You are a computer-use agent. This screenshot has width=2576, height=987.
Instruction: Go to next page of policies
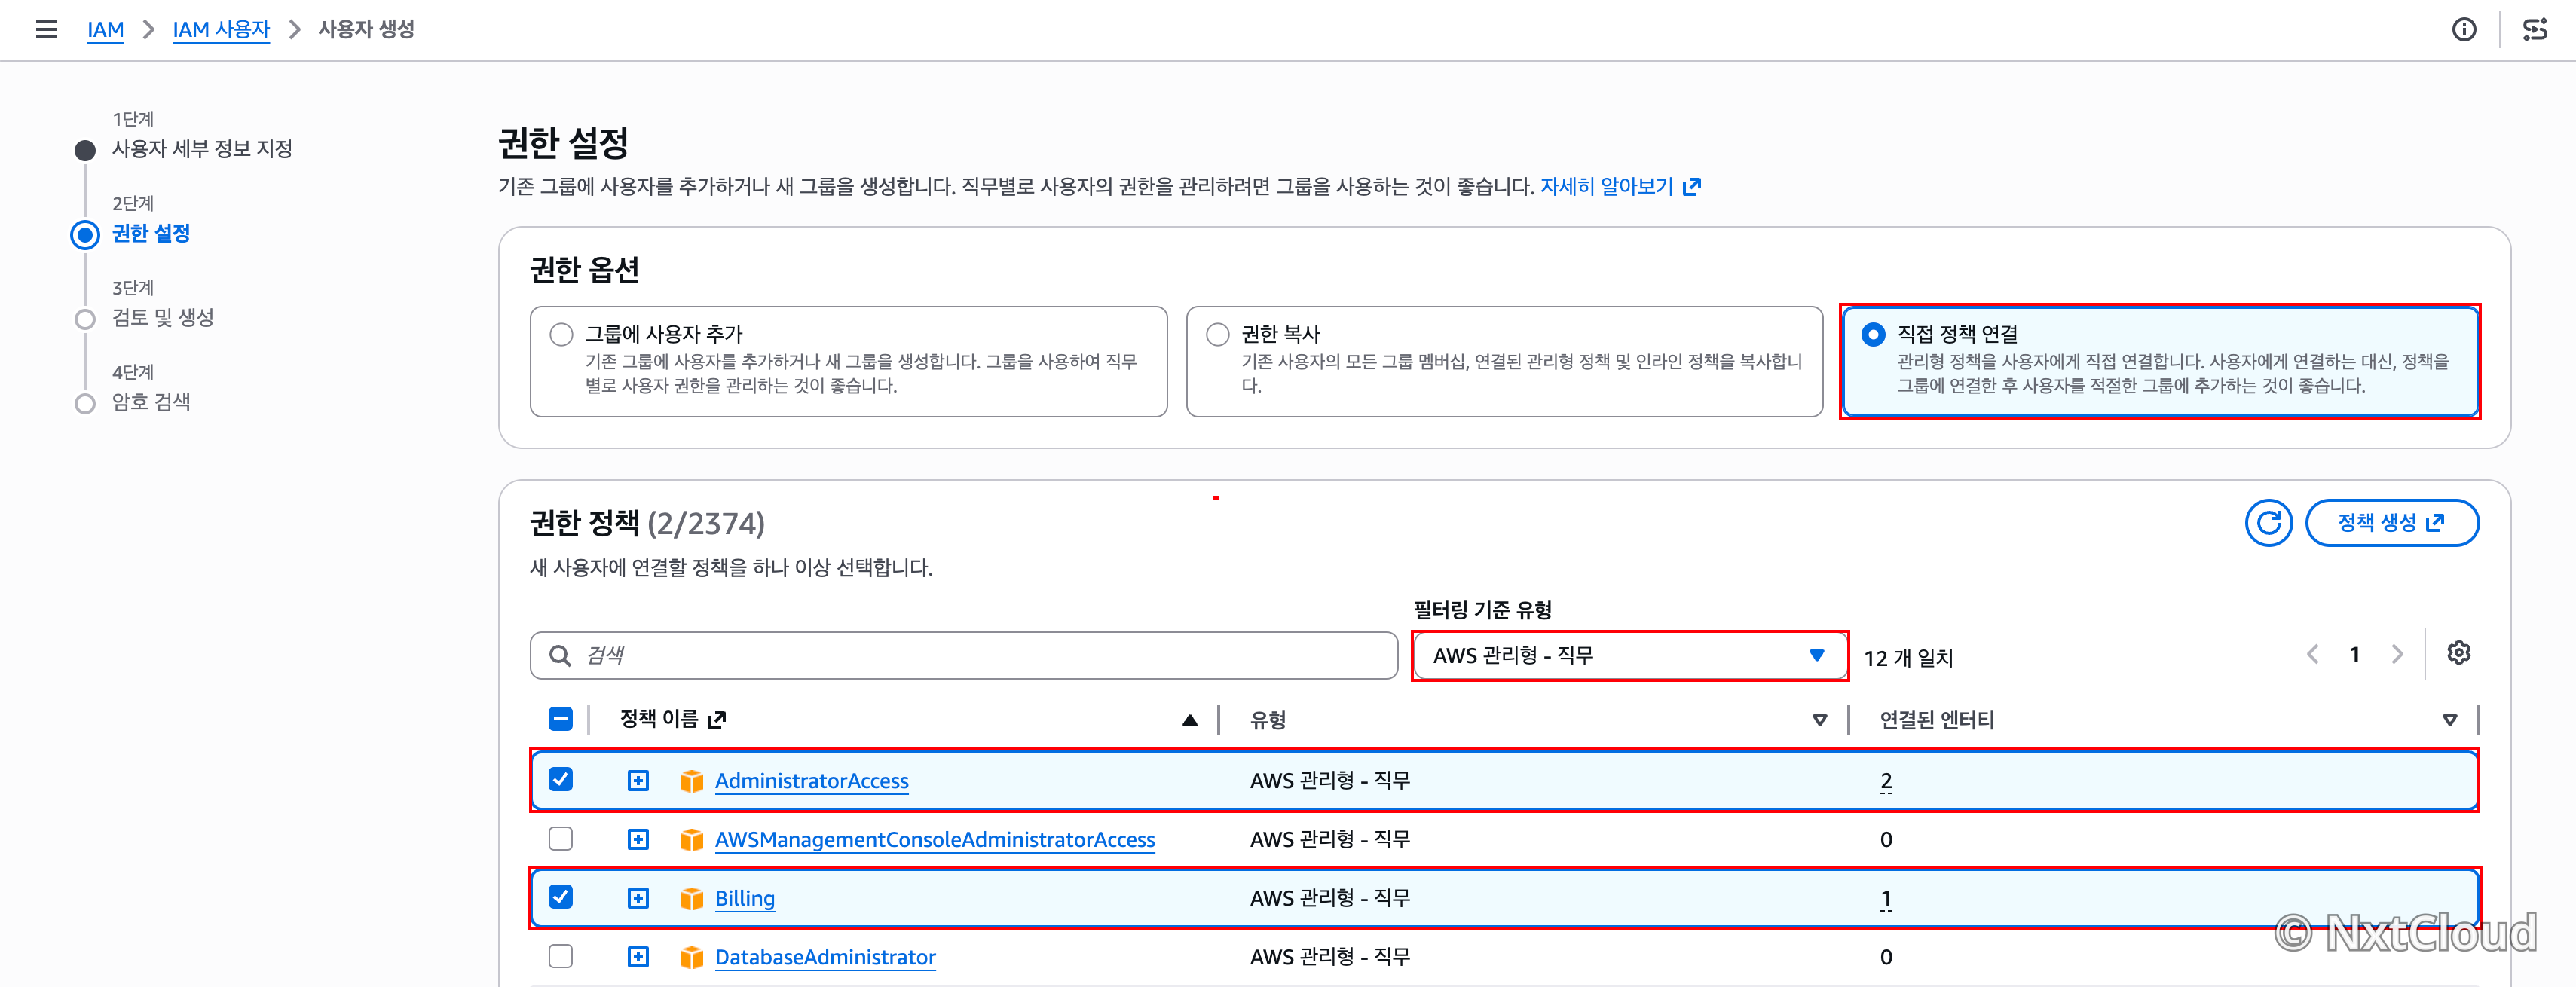coord(2397,654)
